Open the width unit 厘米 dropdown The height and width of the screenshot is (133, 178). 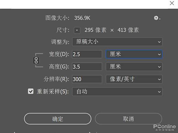pyautogui.click(x=134, y=54)
